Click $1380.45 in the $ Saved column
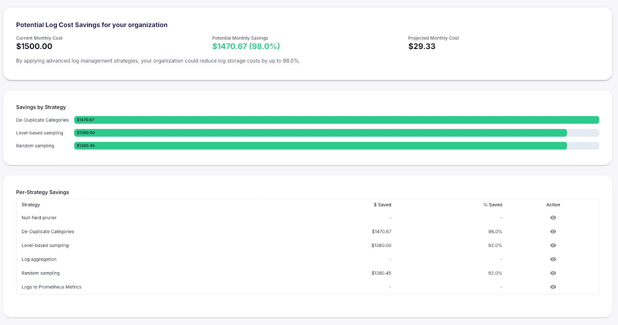This screenshot has height=325, width=618. (x=381, y=273)
